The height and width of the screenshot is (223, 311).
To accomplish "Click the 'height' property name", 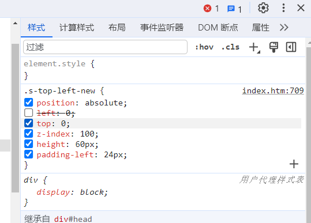I will [x=51, y=145].
